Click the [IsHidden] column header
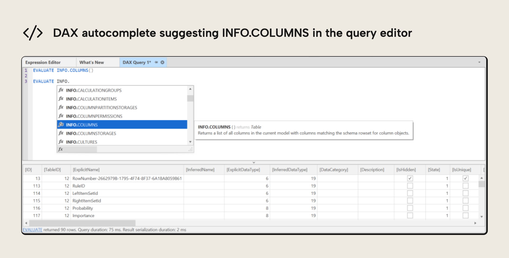 click(410, 170)
